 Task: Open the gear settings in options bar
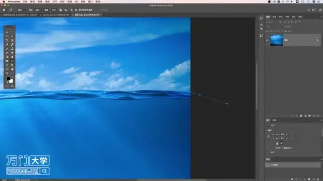click(x=76, y=10)
